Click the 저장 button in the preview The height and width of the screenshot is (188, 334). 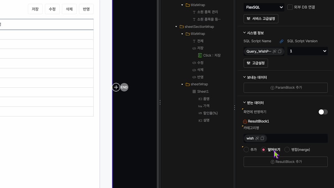pos(35,9)
